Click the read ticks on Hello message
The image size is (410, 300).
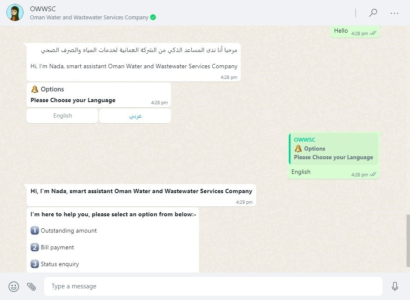tap(373, 33)
